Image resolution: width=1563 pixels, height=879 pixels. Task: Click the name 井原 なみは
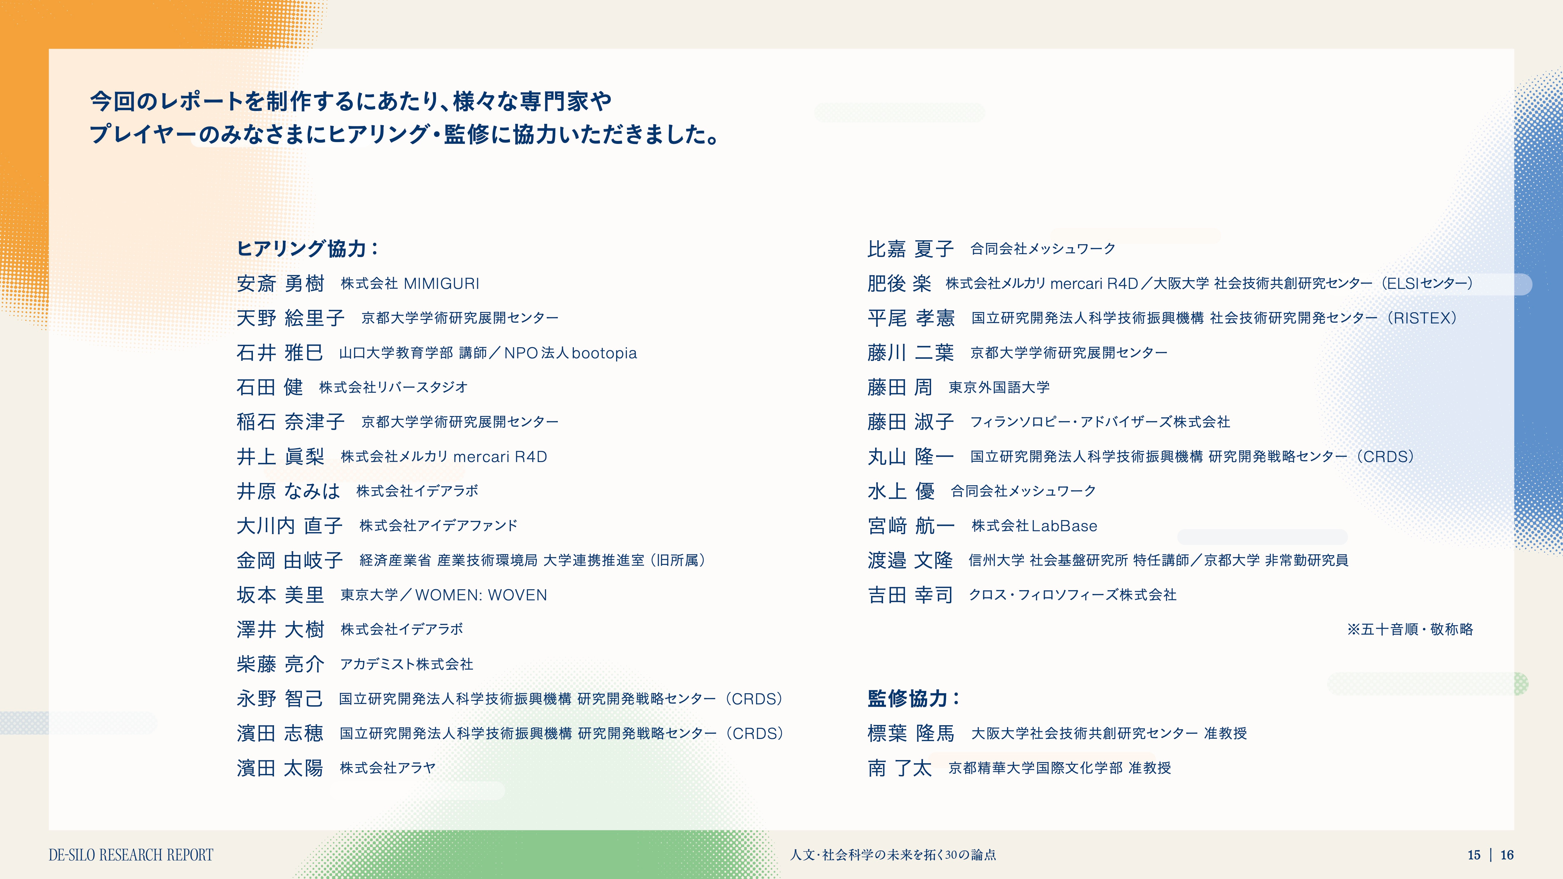coord(288,491)
